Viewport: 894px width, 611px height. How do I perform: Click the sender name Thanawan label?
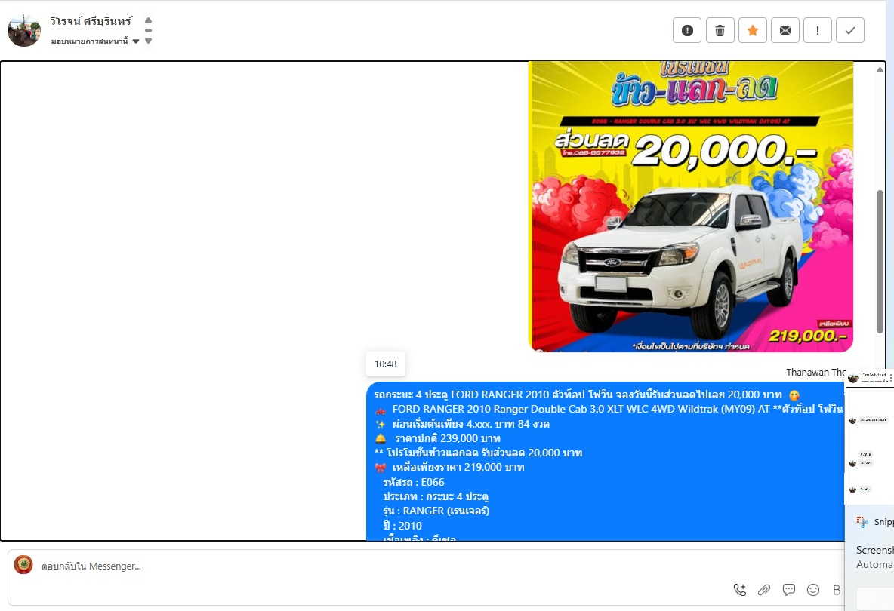(815, 372)
